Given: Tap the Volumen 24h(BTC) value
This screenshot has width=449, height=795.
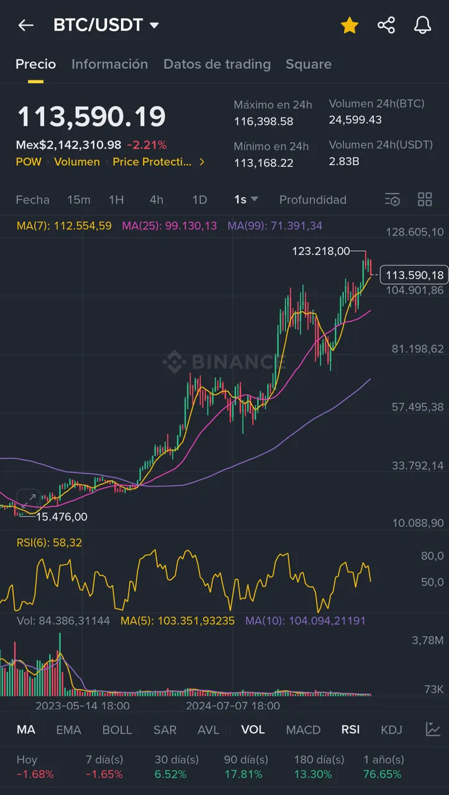Looking at the screenshot, I should pos(355,119).
